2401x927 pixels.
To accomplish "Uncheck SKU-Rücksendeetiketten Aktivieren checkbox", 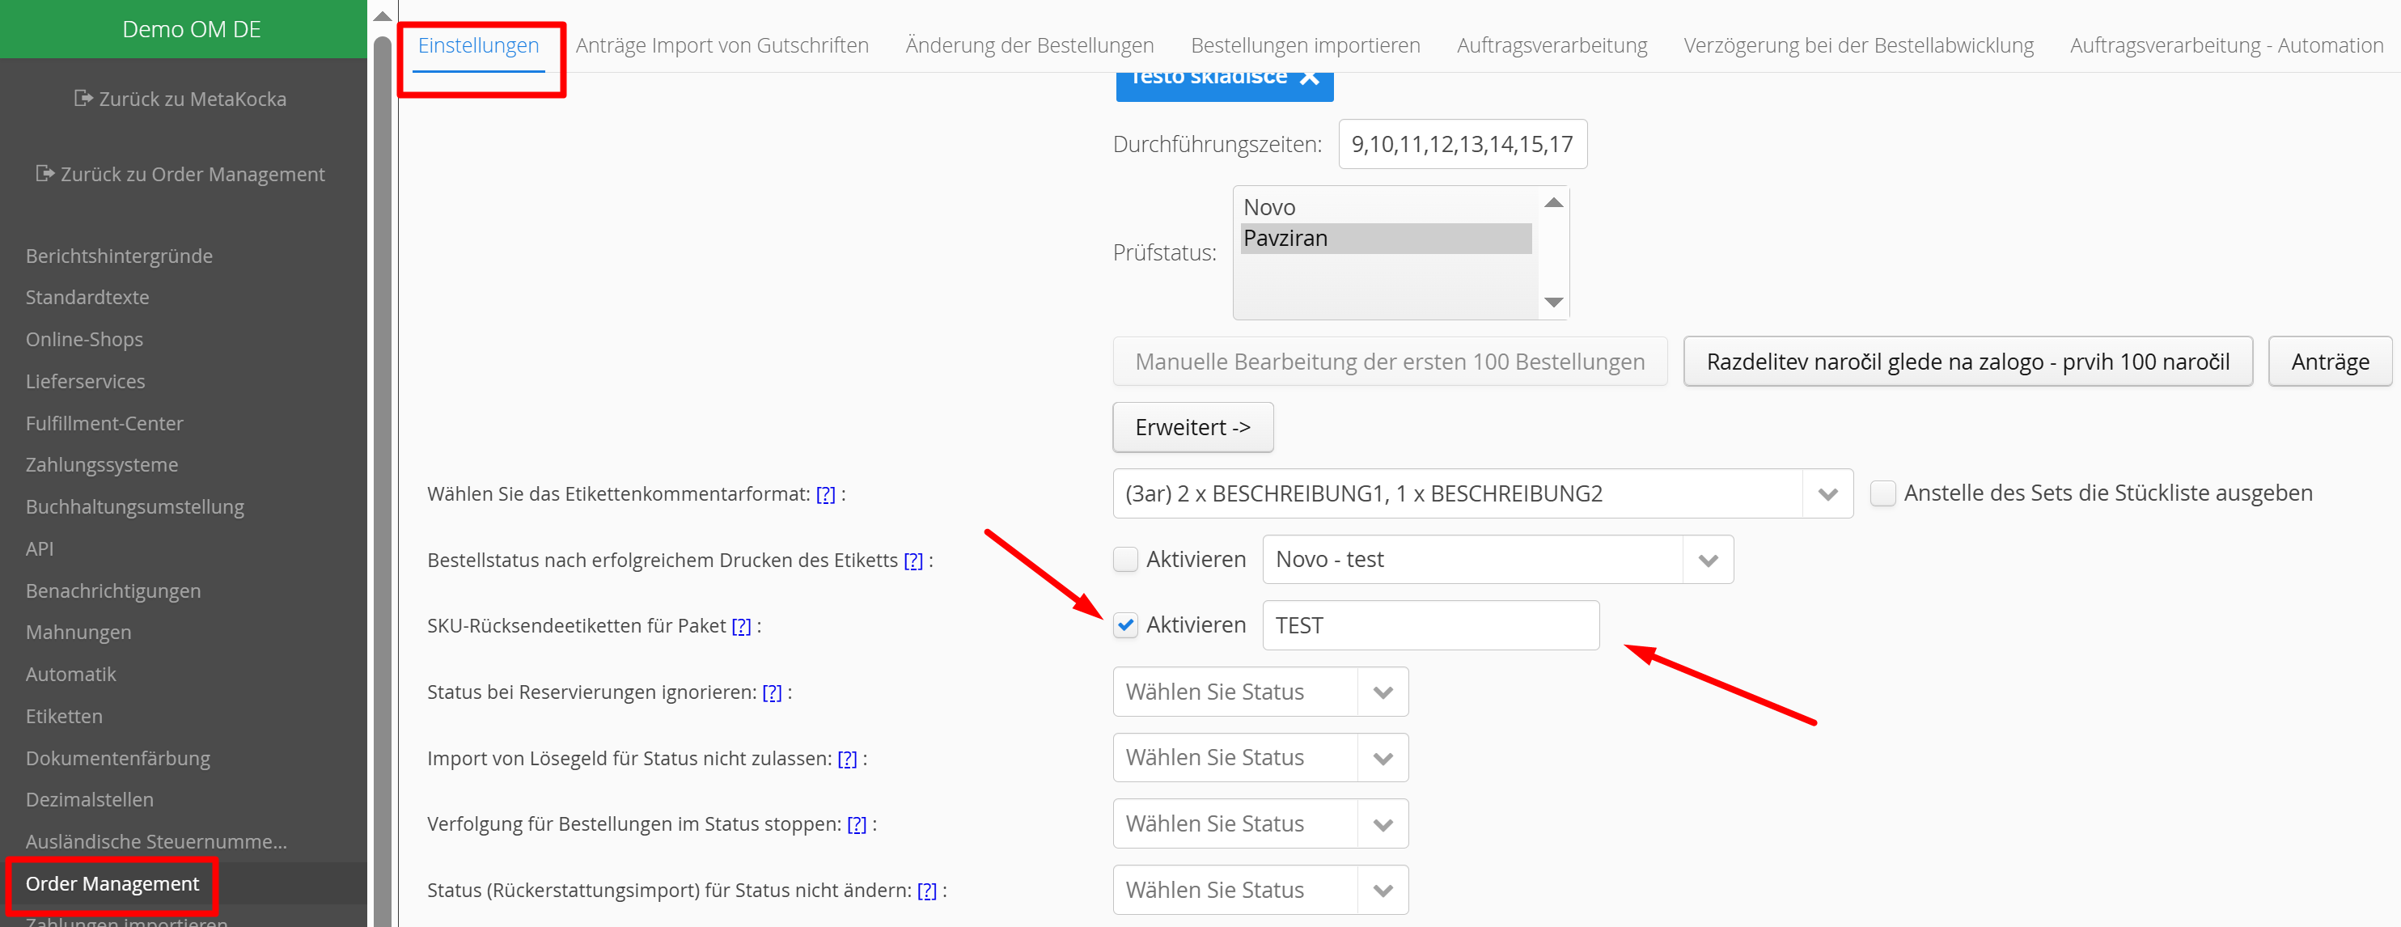I will click(x=1126, y=625).
